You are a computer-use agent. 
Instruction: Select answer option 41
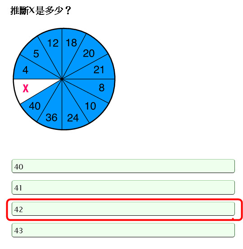(123, 187)
